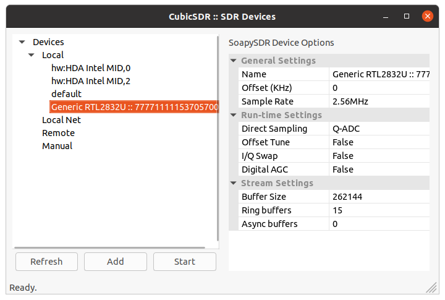Select the Local Net tree item
This screenshot has height=300, width=445.
[62, 120]
